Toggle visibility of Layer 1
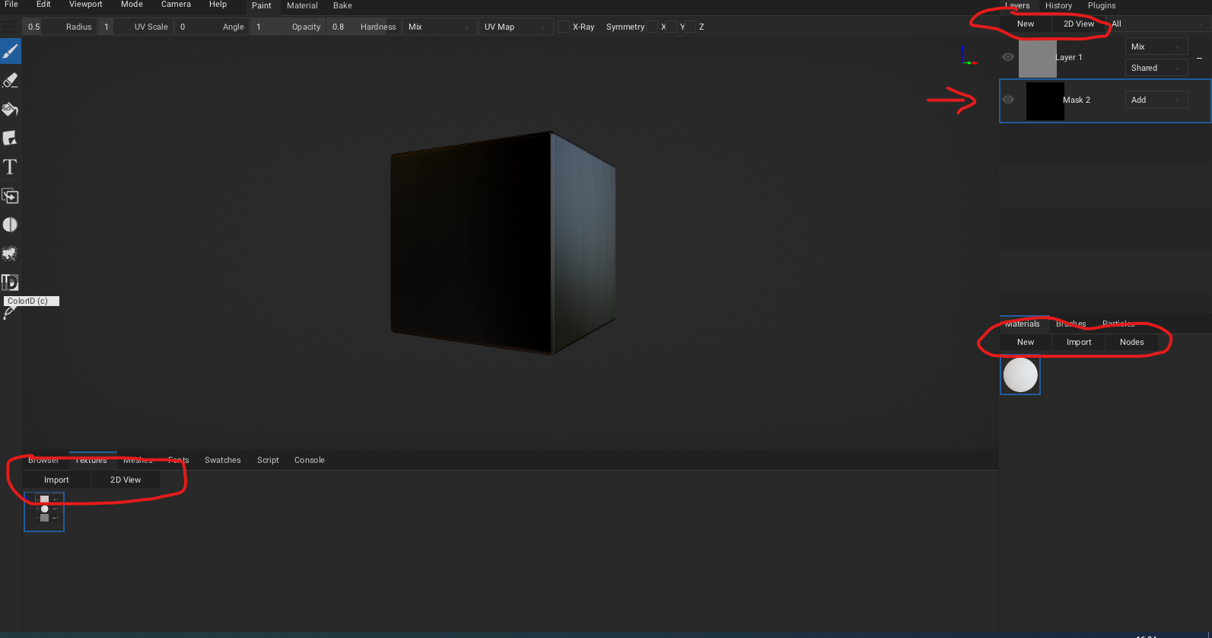The image size is (1212, 638). (x=1008, y=57)
